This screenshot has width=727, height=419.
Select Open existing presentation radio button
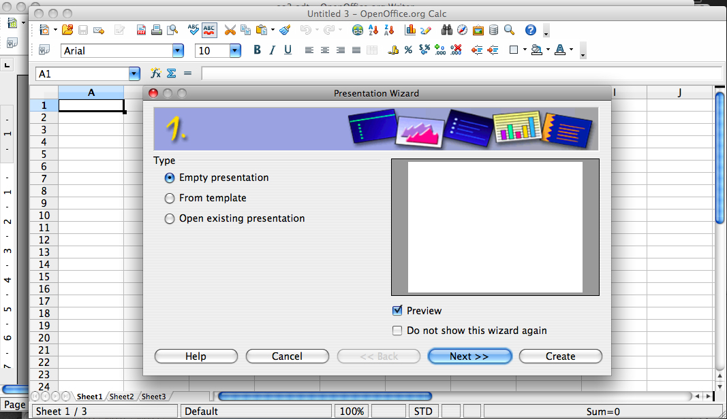tap(170, 218)
